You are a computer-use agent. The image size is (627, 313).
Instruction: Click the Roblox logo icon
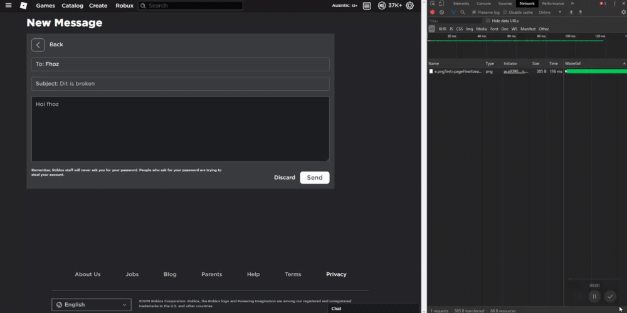click(24, 6)
